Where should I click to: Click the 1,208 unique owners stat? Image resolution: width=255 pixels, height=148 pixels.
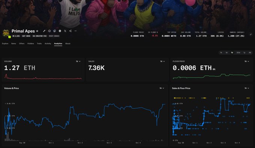[x=236, y=36]
